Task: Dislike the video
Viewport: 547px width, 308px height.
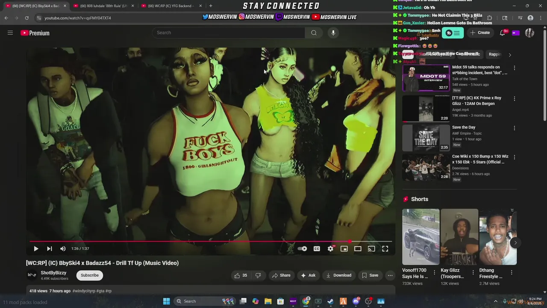Action: 258,275
